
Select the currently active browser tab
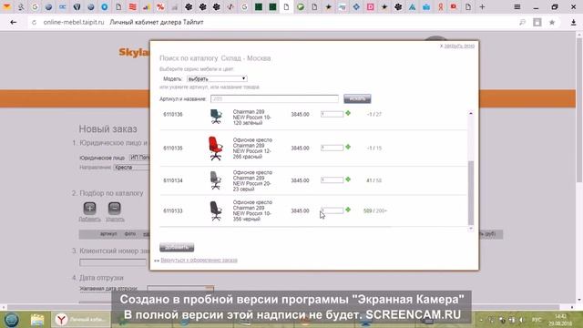click(x=286, y=6)
